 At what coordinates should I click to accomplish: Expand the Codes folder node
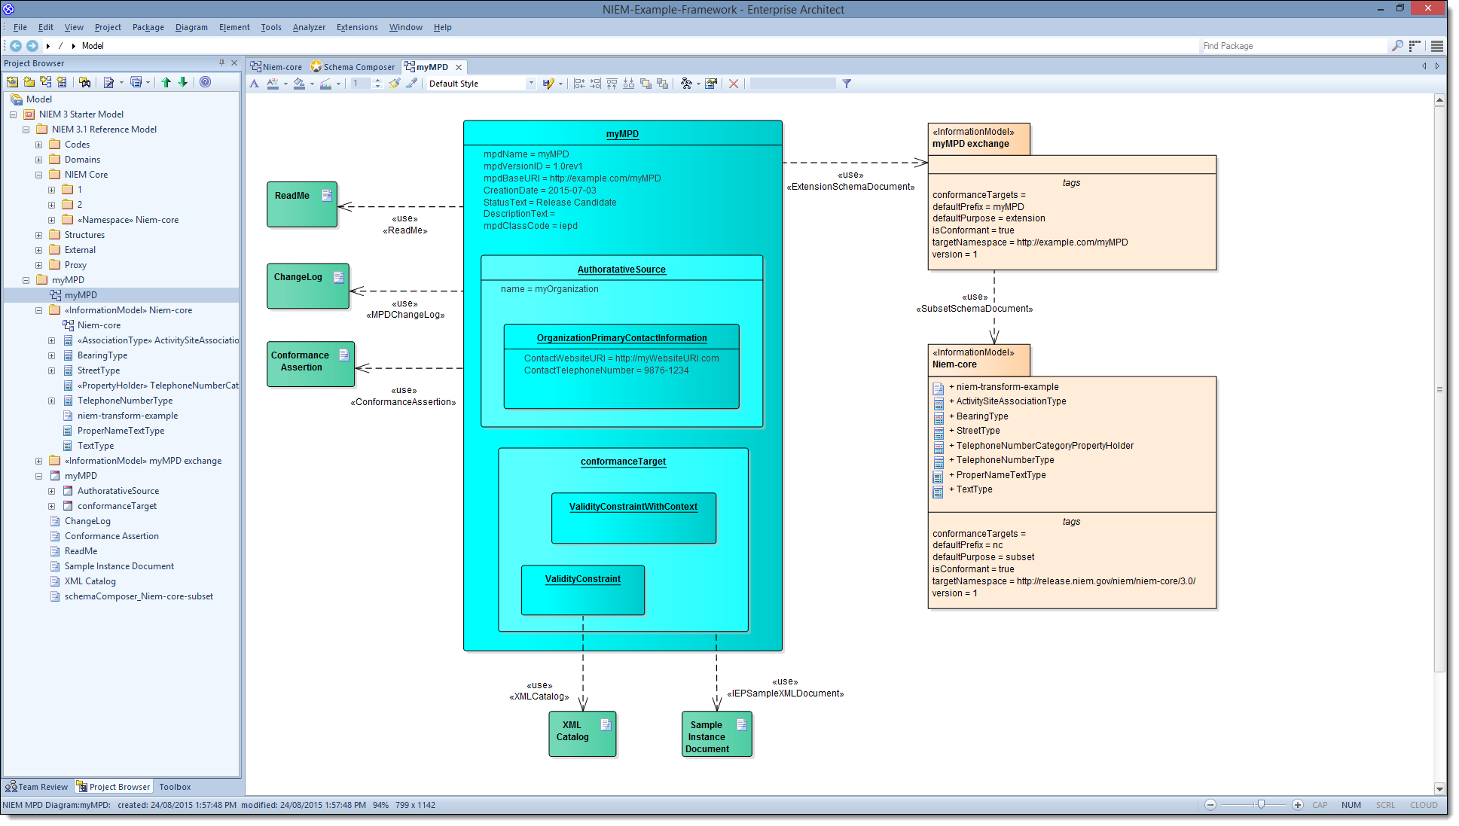[38, 145]
